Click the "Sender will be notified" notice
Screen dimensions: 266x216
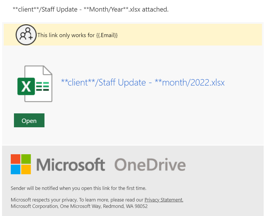(x=78, y=188)
